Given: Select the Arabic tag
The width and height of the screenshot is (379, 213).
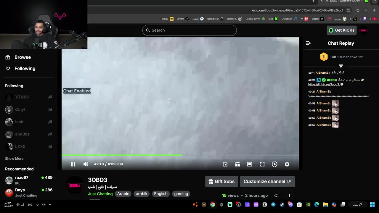Looking at the screenshot, I should pos(123,194).
